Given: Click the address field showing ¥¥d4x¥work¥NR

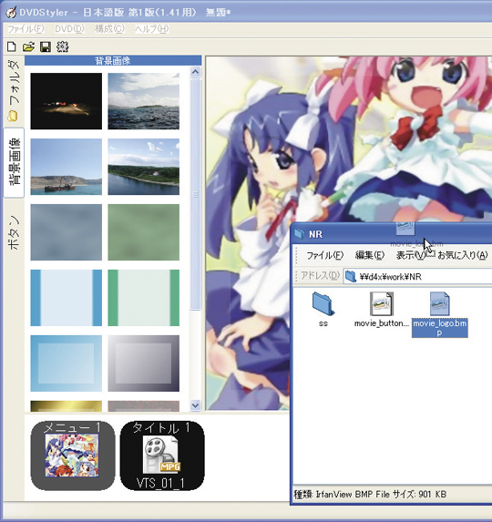Looking at the screenshot, I should (x=418, y=276).
